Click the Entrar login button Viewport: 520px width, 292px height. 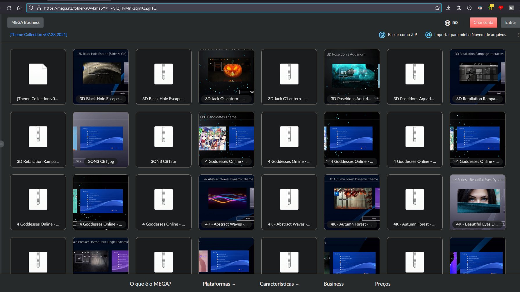(510, 22)
